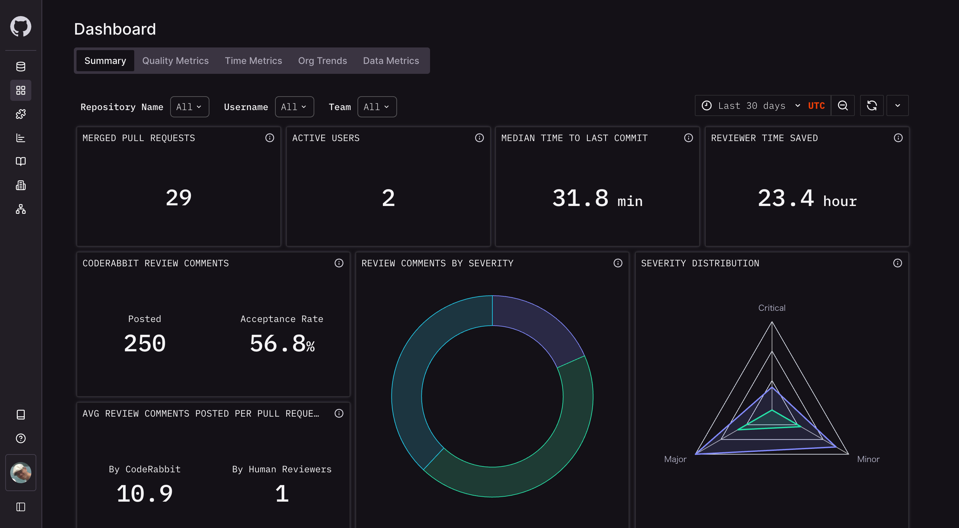Screen dimensions: 959x528
Task: Open the book icon in sidebar
Action: click(20, 161)
